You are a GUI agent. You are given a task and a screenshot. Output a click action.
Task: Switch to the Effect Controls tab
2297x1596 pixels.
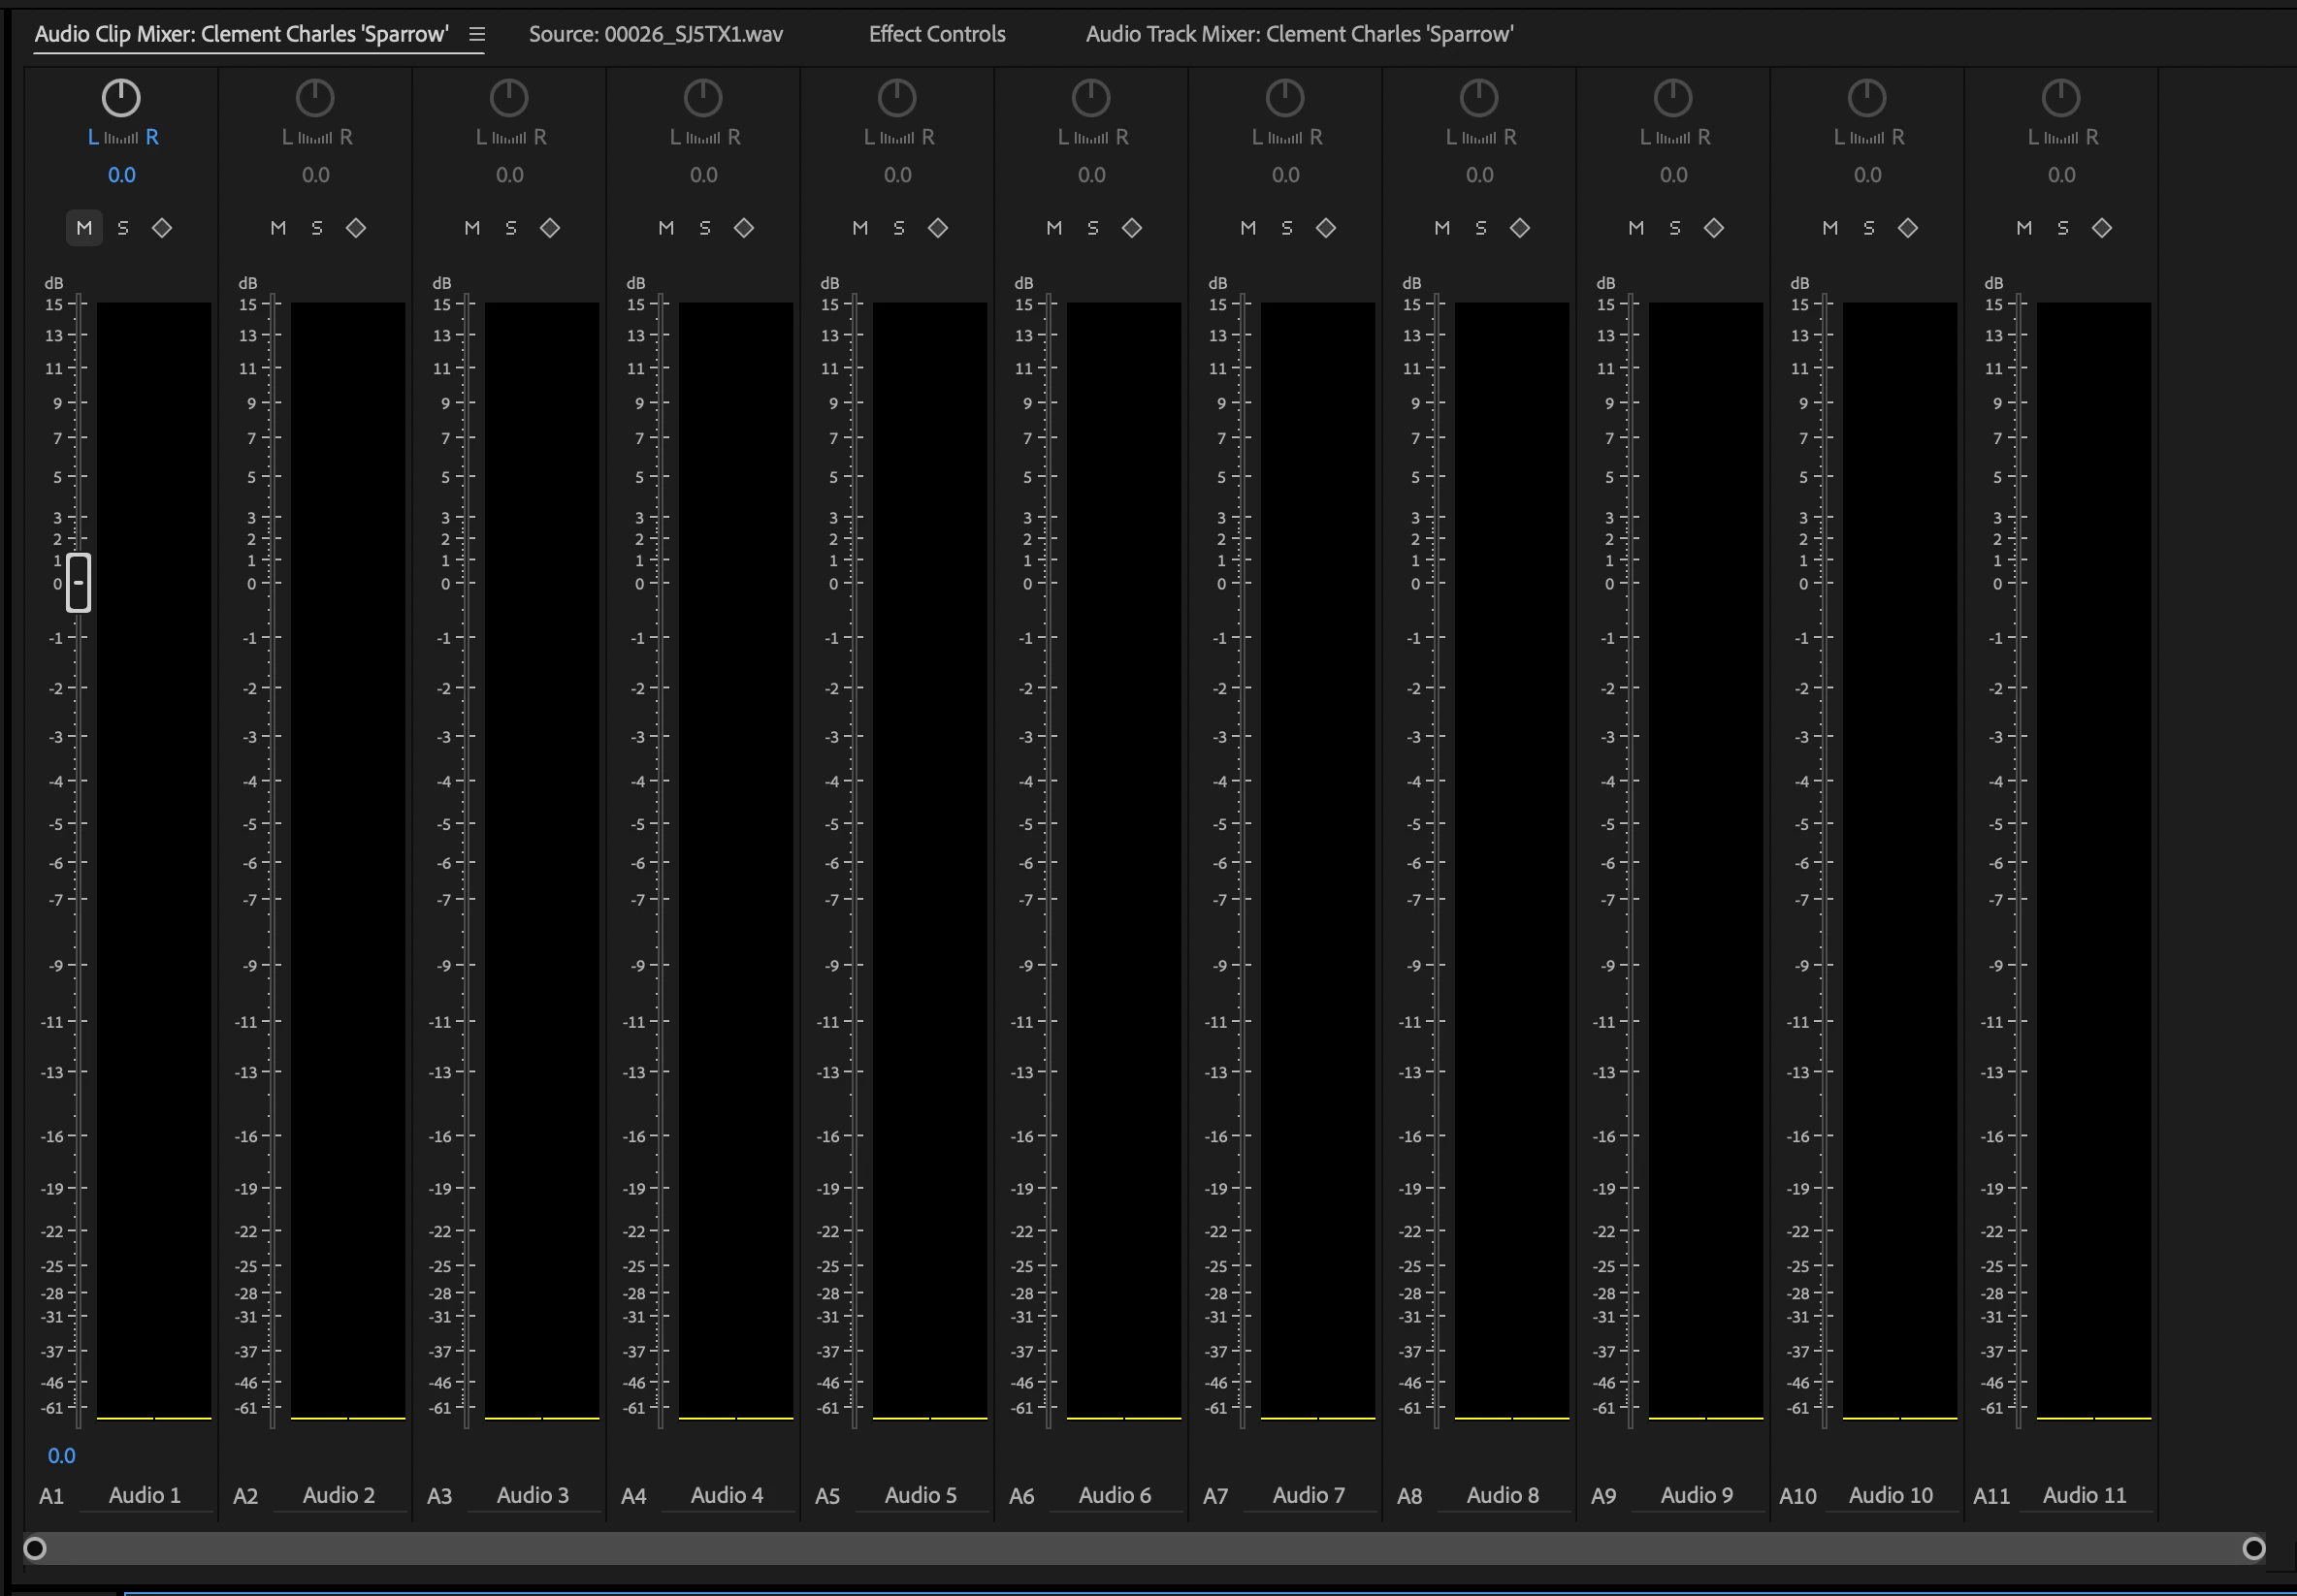tap(936, 35)
